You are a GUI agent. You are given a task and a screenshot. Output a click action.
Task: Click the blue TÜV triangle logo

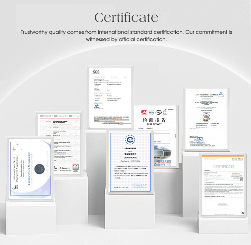click(x=221, y=94)
